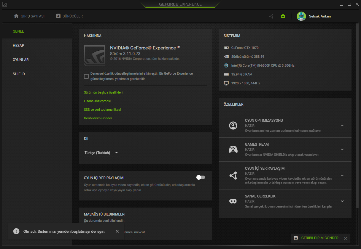Image resolution: width=361 pixels, height=249 pixels.
Task: Open the share icon in the top bar
Action: (271, 16)
